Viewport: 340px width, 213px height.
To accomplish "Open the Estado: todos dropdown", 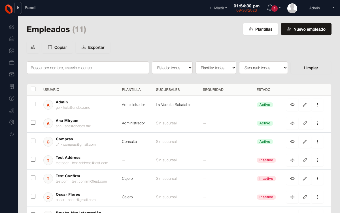I will [x=172, y=68].
